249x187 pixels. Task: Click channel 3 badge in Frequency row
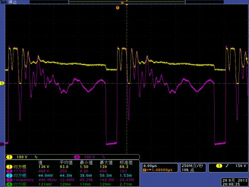pyautogui.click(x=9, y=180)
